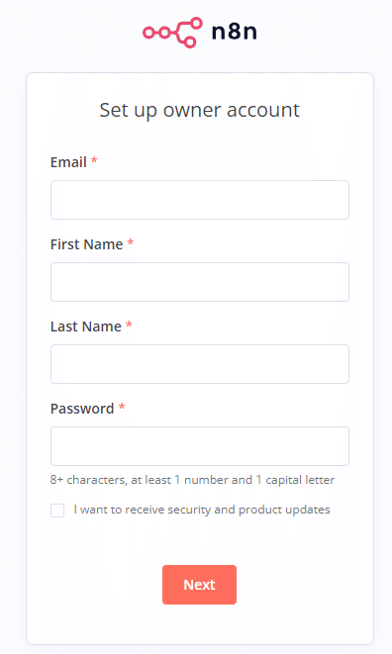Image resolution: width=392 pixels, height=654 pixels.
Task: Click the Email field label
Action: click(68, 162)
